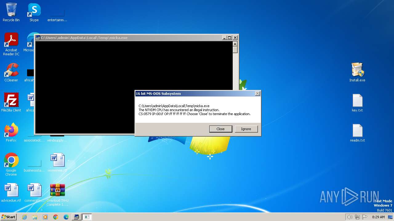Close the micka.exe console window
This screenshot has width=394, height=221.
coord(235,38)
